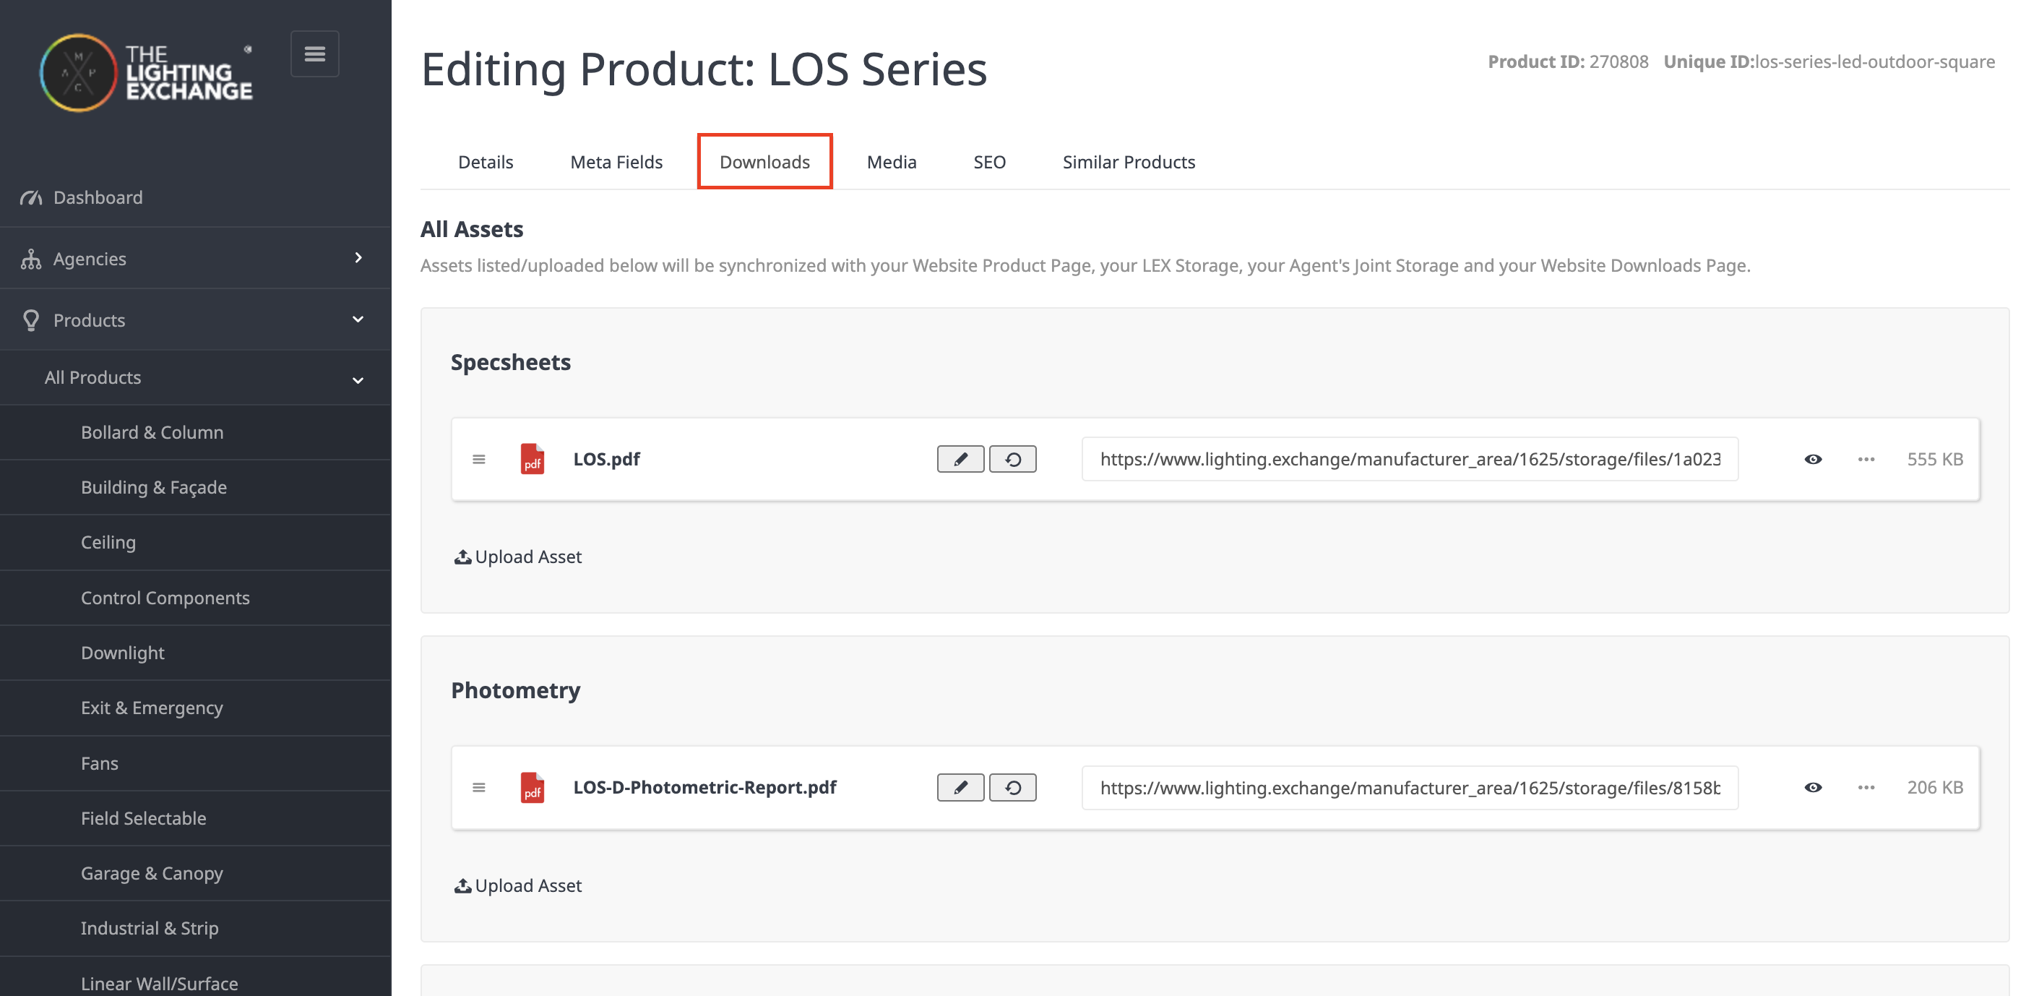Toggle visibility of LOS.pdf specsheet
This screenshot has height=996, width=2026.
pyautogui.click(x=1813, y=460)
